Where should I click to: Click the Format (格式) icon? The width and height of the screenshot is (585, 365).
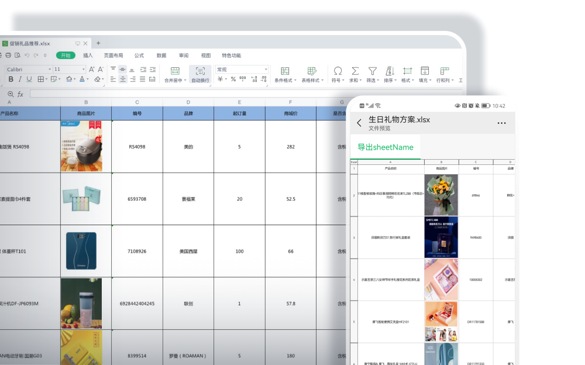tap(407, 71)
